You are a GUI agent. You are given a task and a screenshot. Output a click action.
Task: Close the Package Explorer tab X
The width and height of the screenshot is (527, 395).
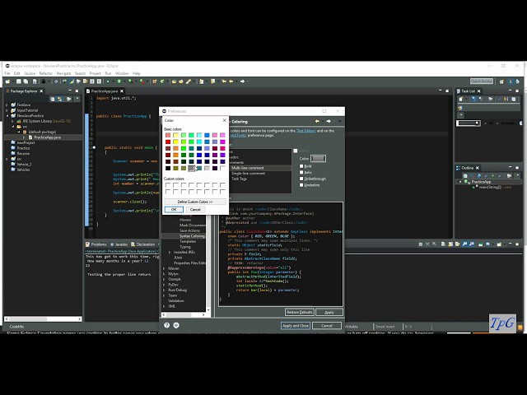pyautogui.click(x=41, y=91)
